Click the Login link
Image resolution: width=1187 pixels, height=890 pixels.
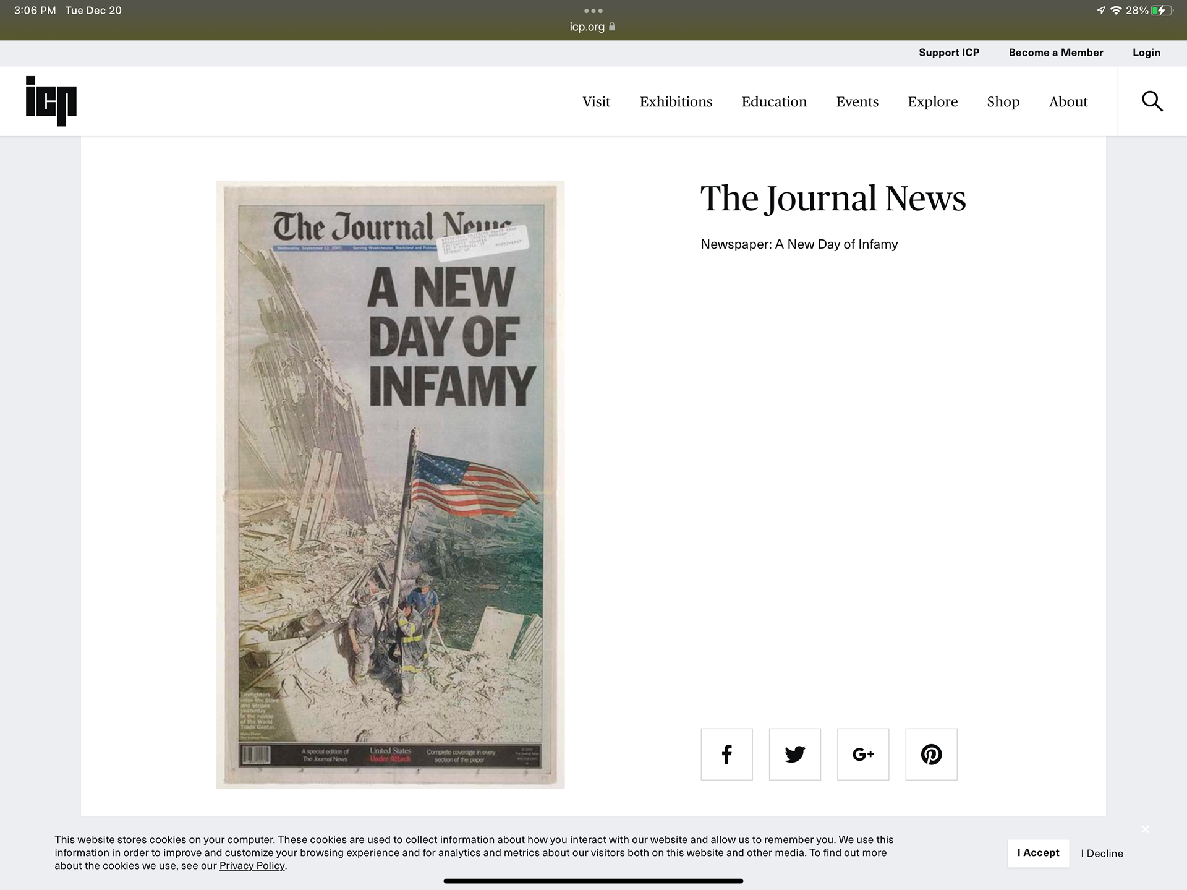(1146, 53)
